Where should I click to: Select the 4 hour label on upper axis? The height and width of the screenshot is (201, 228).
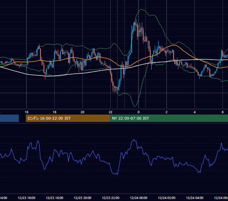pos(194,112)
